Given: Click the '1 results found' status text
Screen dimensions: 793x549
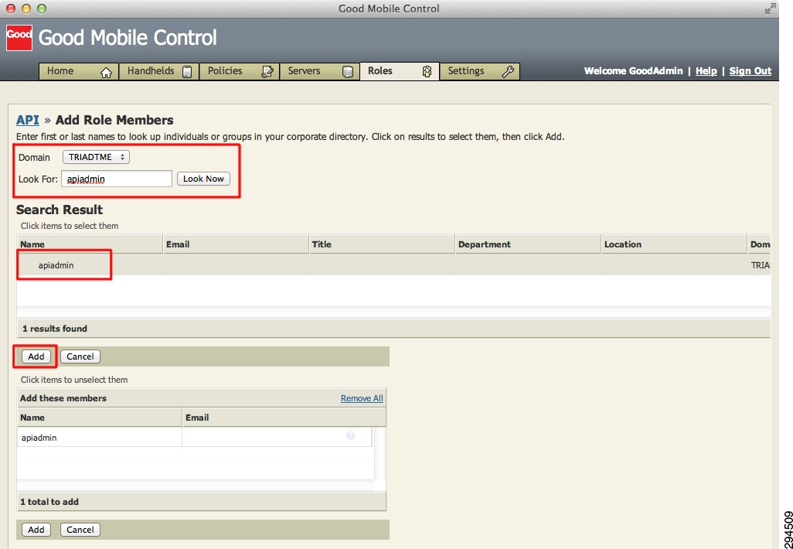Looking at the screenshot, I should [x=55, y=329].
